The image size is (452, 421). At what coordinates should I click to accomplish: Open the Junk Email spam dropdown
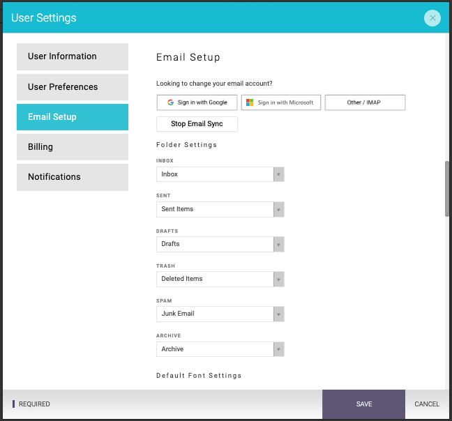pos(220,314)
